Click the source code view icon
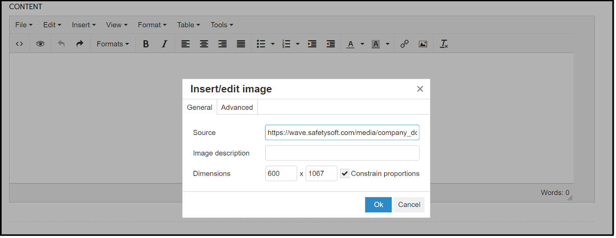Viewport: 616px width, 238px height. point(19,44)
